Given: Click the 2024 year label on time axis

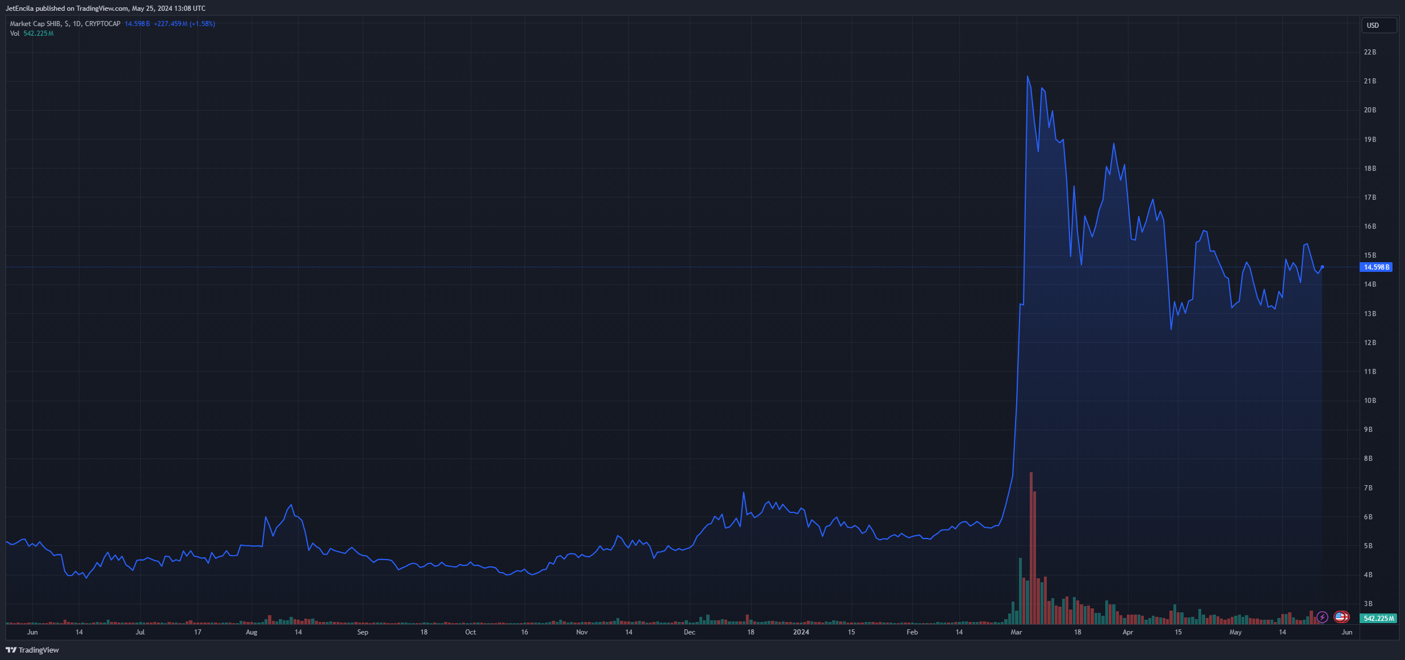Looking at the screenshot, I should pos(801,632).
